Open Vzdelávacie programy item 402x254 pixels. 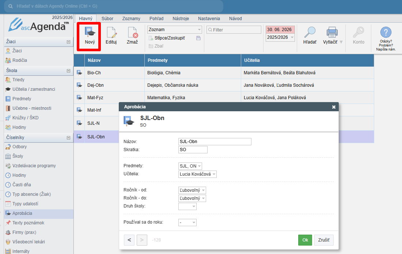point(34,166)
